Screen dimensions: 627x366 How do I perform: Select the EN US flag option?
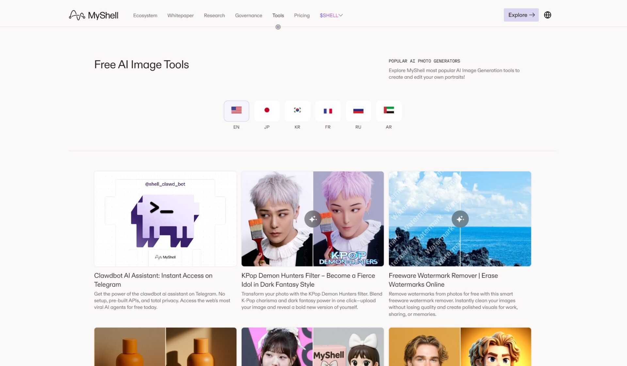pos(236,111)
